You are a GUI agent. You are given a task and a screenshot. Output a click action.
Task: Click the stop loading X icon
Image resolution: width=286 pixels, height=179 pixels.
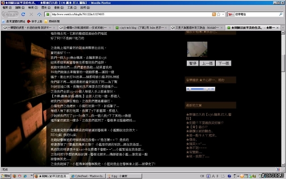[x=31, y=14]
